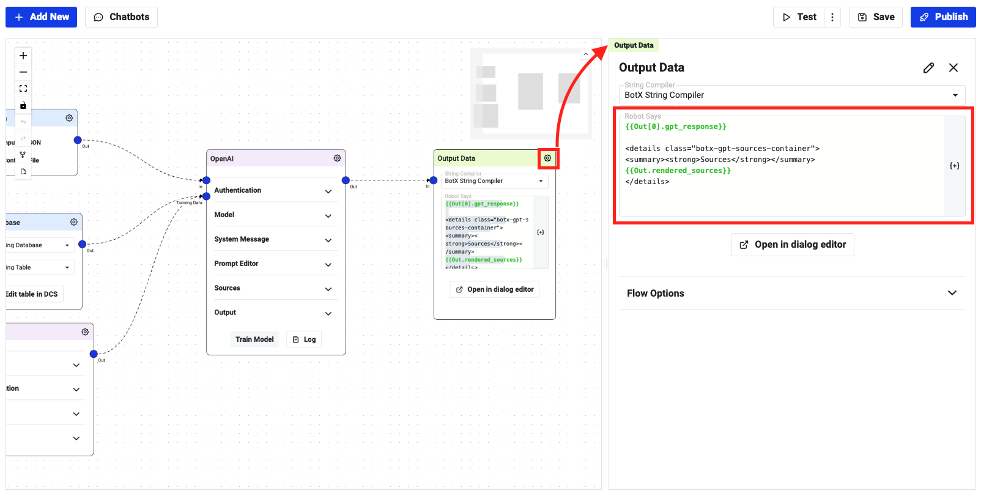Select the Output Data tab label
981x496 pixels.
click(x=634, y=45)
